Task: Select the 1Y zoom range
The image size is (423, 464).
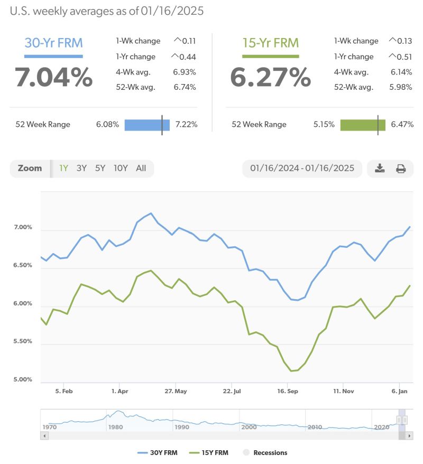Action: coord(63,169)
